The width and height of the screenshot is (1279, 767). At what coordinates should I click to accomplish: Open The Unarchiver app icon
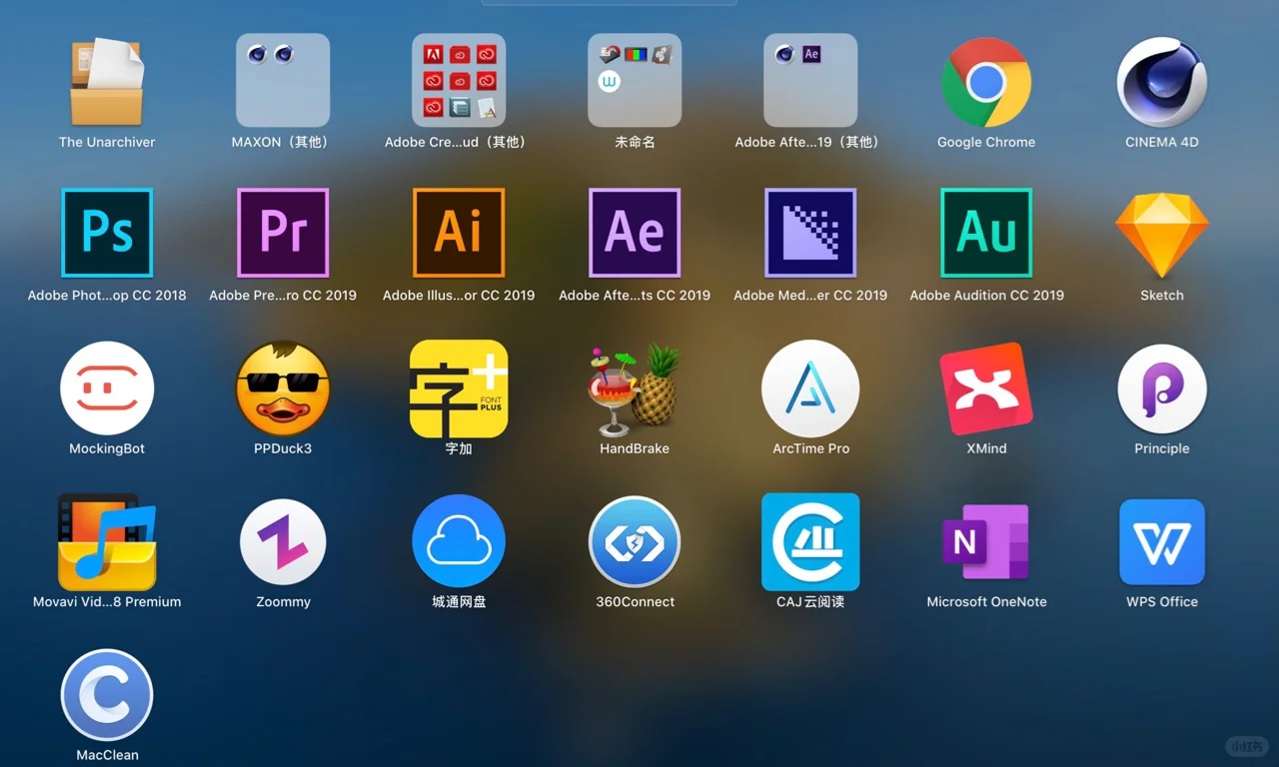107,81
